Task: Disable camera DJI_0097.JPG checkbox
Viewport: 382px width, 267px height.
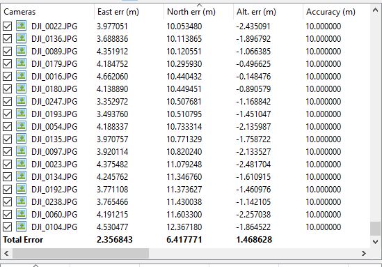Action: tap(8, 151)
